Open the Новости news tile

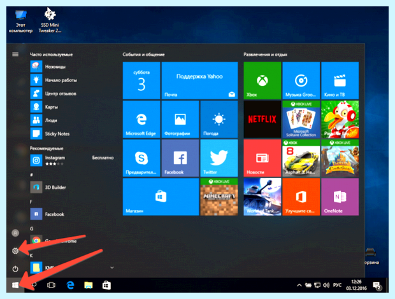click(262, 158)
